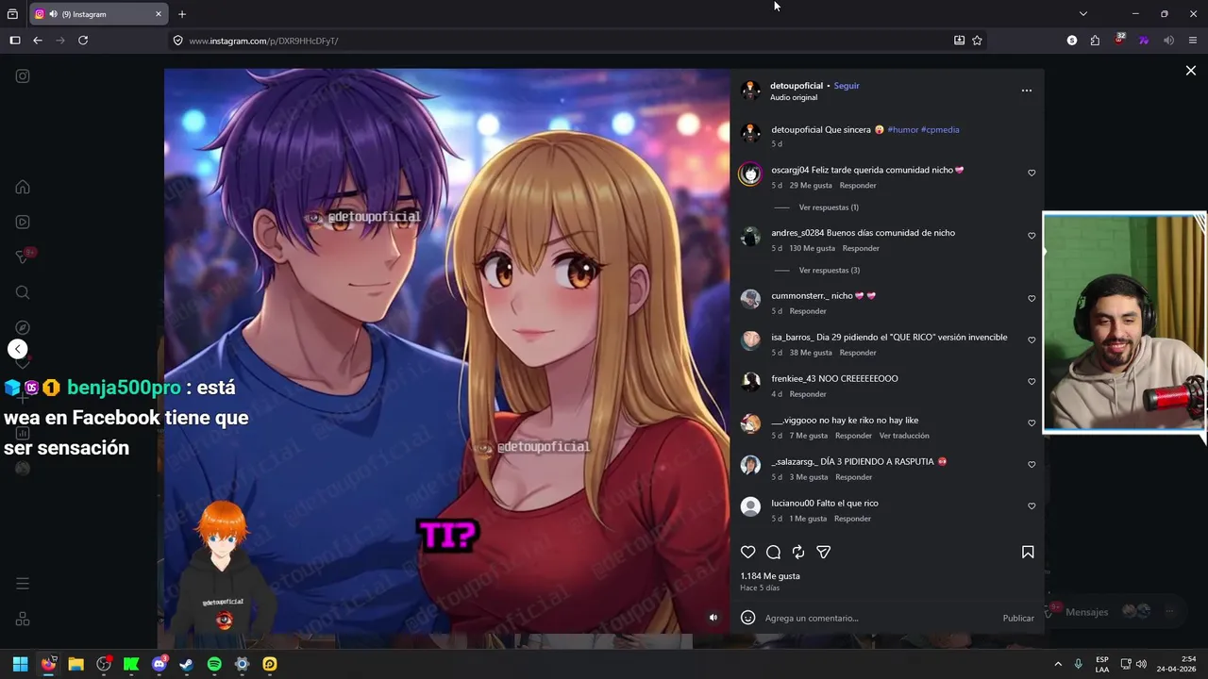
Task: Click the browser address bar URL
Action: 263,41
